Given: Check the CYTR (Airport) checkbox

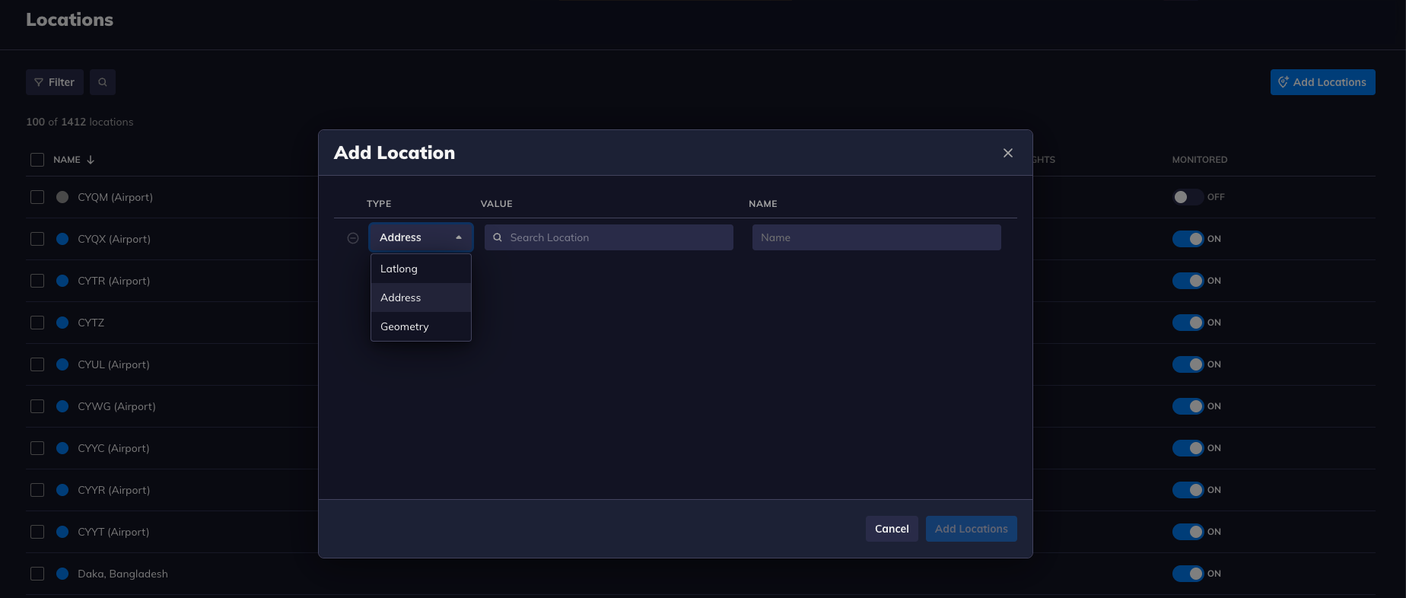Looking at the screenshot, I should 37,281.
